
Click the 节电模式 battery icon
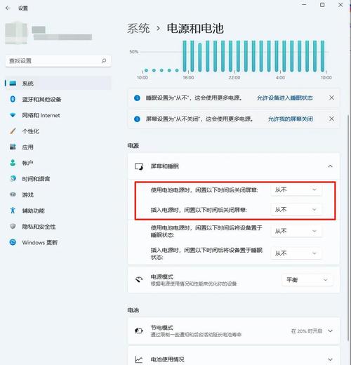pyautogui.click(x=139, y=331)
